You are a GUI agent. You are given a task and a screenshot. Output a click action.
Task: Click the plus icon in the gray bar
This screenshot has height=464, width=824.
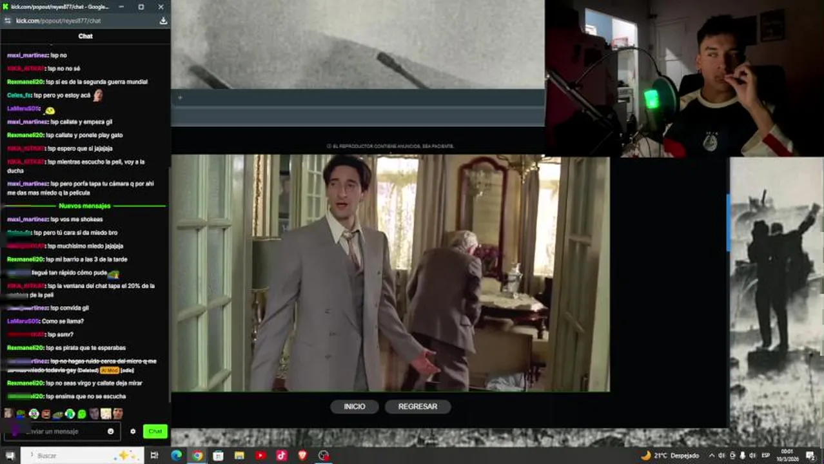coord(180,98)
